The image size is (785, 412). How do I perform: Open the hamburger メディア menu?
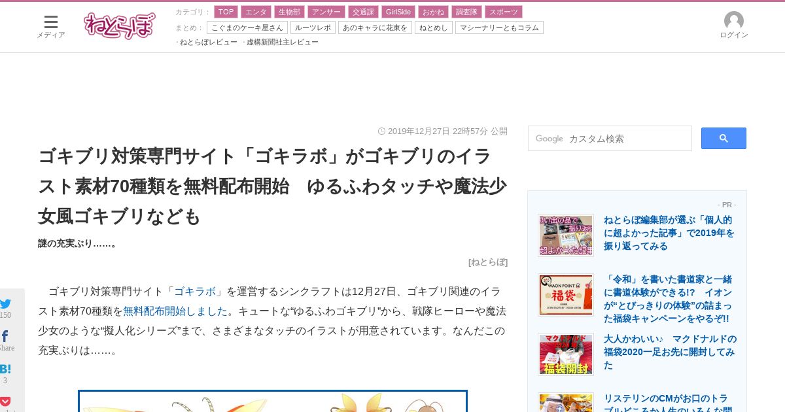[50, 26]
